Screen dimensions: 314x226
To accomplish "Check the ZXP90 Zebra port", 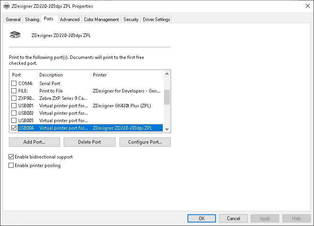I will pyautogui.click(x=13, y=98).
